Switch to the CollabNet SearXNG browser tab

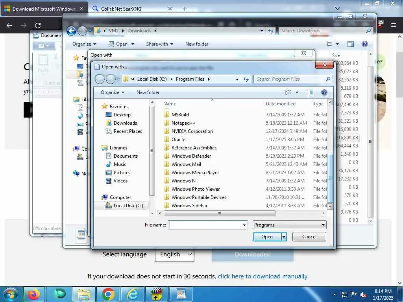131,9
